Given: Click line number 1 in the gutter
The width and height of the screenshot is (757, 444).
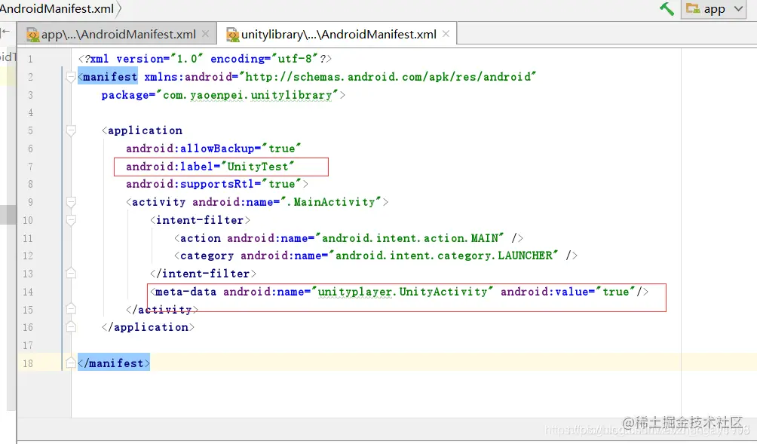Looking at the screenshot, I should tap(30, 59).
